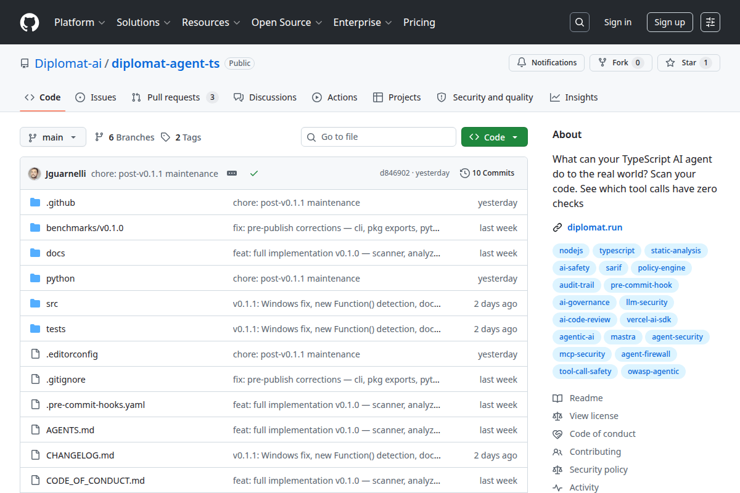
Task: Open appearance settings icon in header
Action: [x=710, y=22]
